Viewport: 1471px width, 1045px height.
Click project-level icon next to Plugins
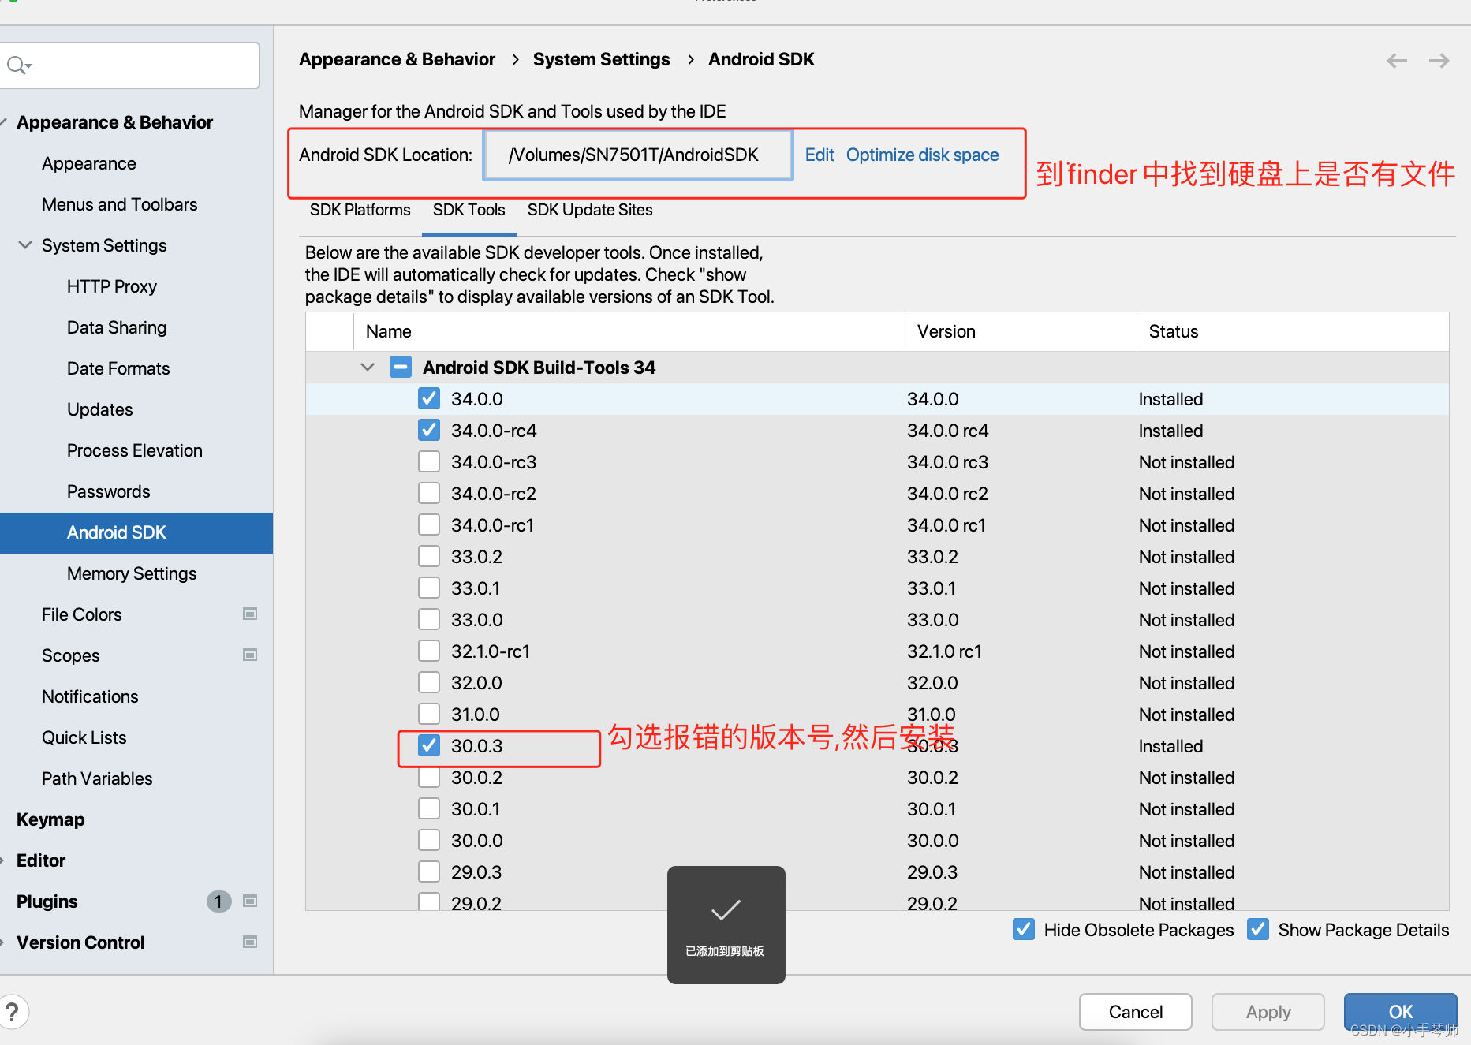click(x=250, y=901)
